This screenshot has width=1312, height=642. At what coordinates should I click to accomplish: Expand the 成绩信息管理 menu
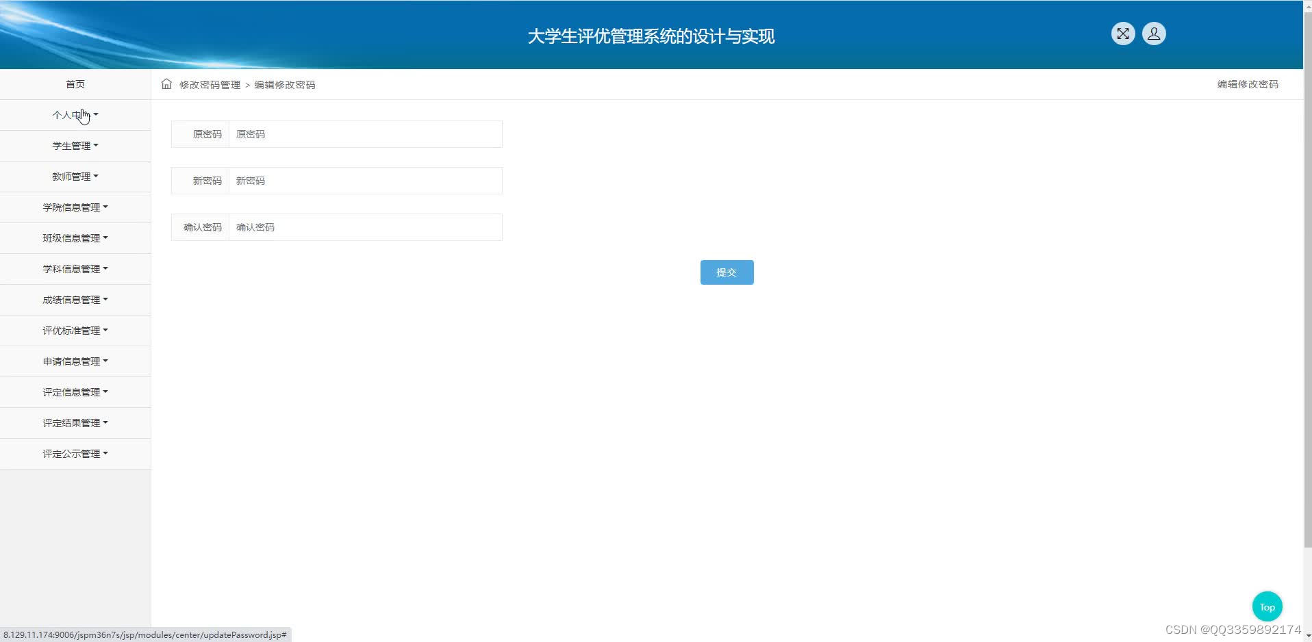[x=75, y=300]
